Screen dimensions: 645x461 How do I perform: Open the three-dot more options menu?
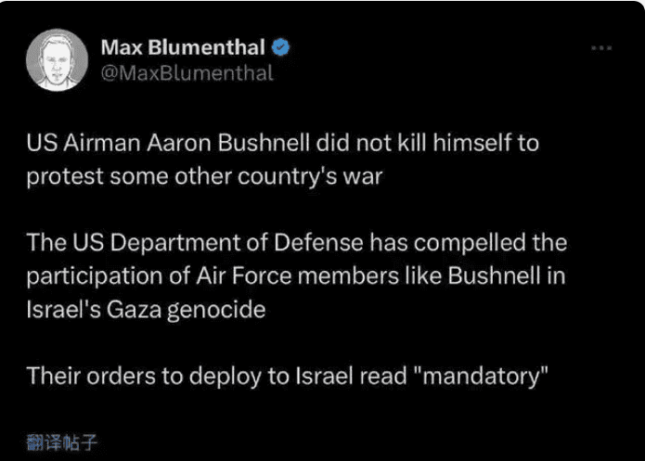click(x=601, y=48)
